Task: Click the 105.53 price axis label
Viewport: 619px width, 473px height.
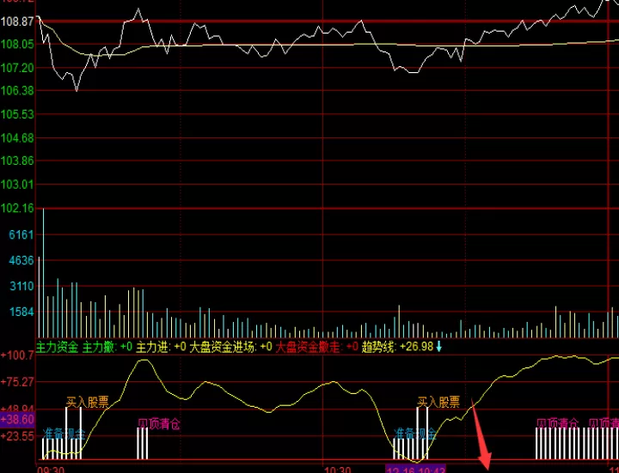Action: [x=17, y=114]
